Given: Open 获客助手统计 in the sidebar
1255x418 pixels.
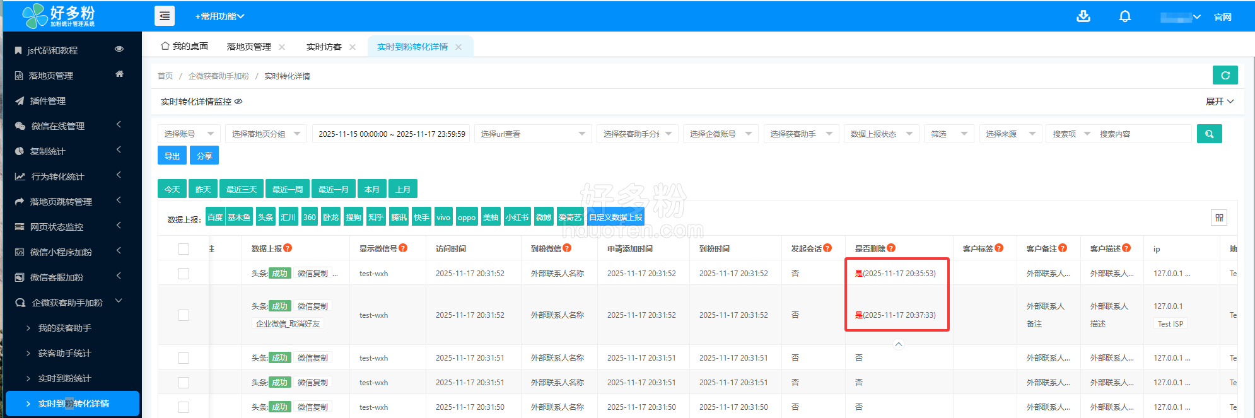Looking at the screenshot, I should coord(64,353).
